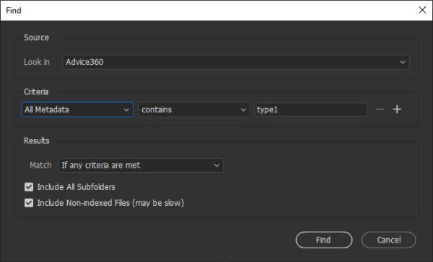This screenshot has width=433, height=262.
Task: Click the 'Look in' label in Source
Action: [37, 62]
